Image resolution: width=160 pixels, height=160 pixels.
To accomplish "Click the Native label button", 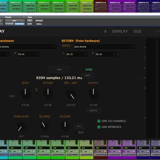I will (x=39, y=24).
